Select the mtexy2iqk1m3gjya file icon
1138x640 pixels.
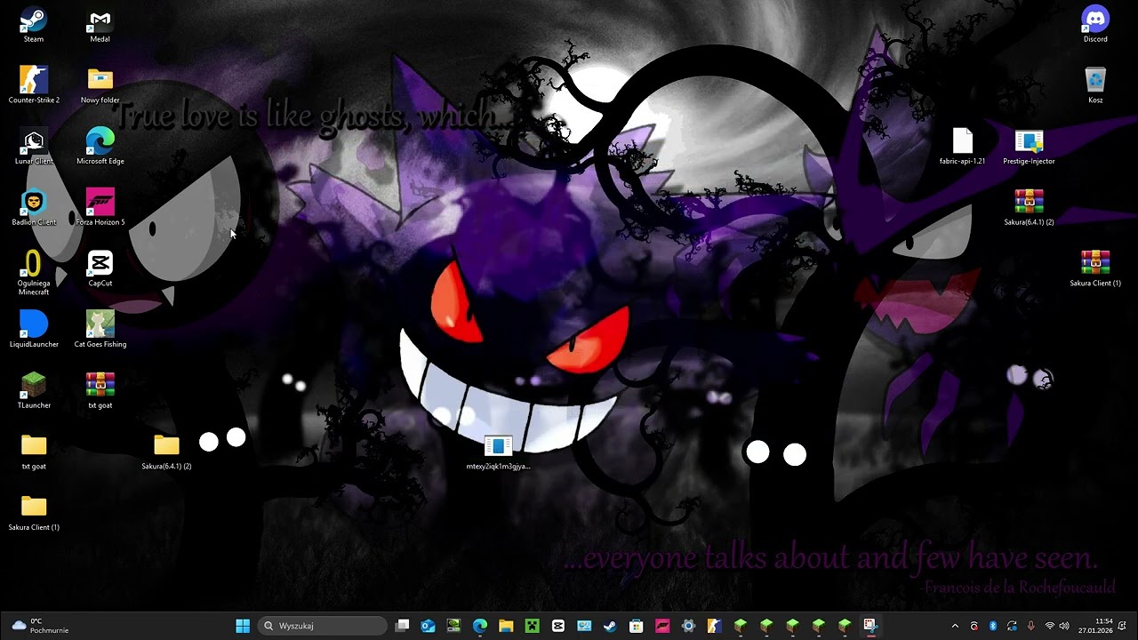tap(498, 452)
